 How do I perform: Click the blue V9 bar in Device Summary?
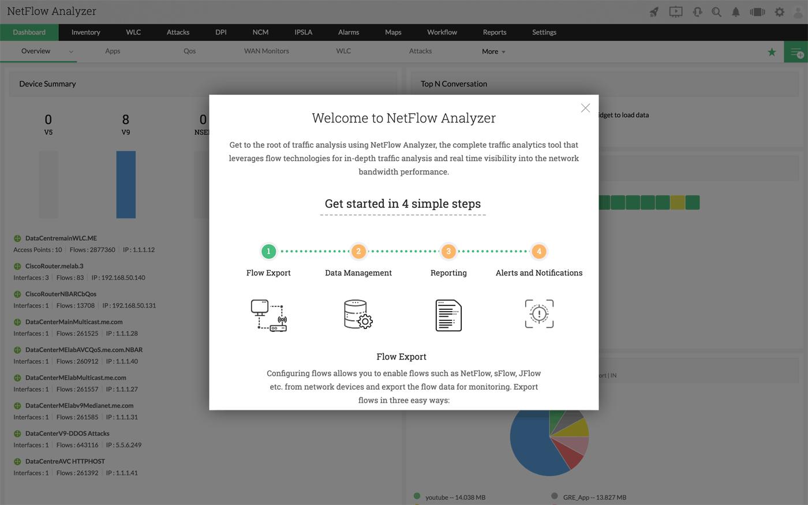click(126, 185)
